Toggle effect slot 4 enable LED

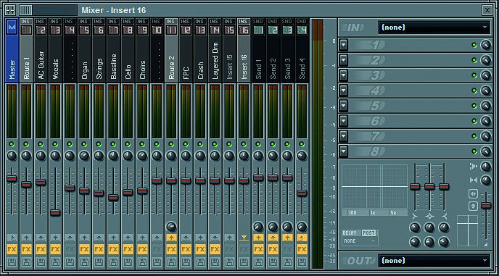click(x=474, y=91)
